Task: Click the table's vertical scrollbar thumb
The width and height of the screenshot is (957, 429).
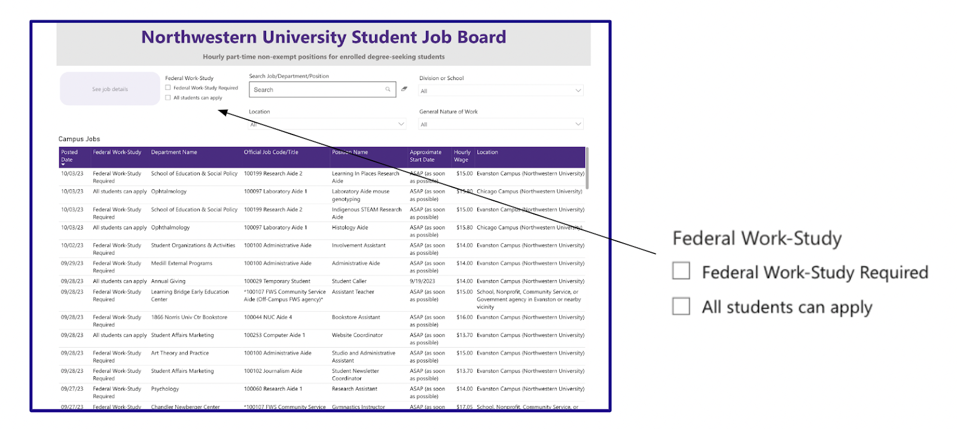Action: [x=587, y=168]
